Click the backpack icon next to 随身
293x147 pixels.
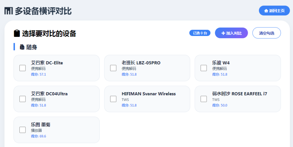tap(22, 47)
